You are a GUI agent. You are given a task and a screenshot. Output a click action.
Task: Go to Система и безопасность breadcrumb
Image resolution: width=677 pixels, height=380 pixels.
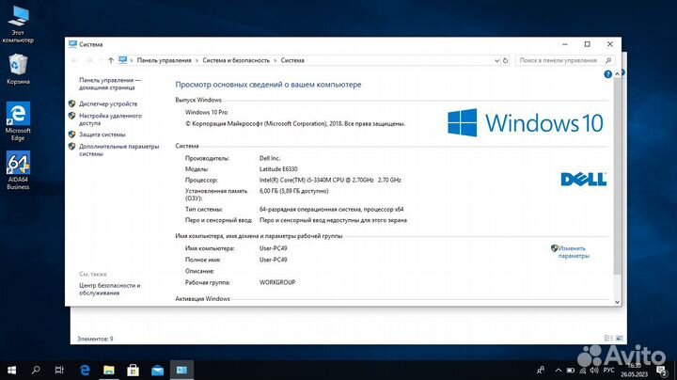click(x=236, y=60)
